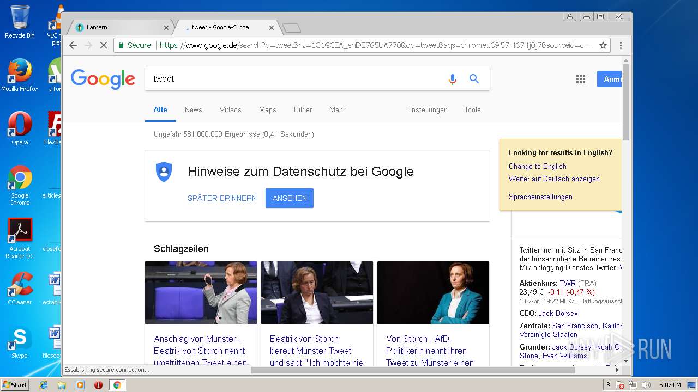Viewport: 698px width, 392px height.
Task: Bookmark this page with the star icon
Action: 603,45
